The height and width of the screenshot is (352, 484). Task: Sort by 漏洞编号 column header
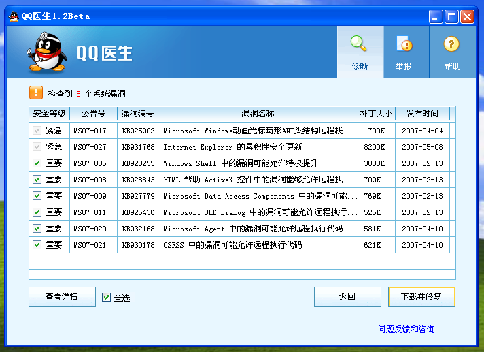(138, 114)
